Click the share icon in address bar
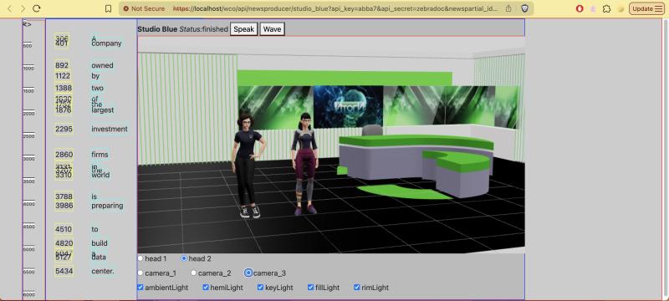 (x=508, y=8)
